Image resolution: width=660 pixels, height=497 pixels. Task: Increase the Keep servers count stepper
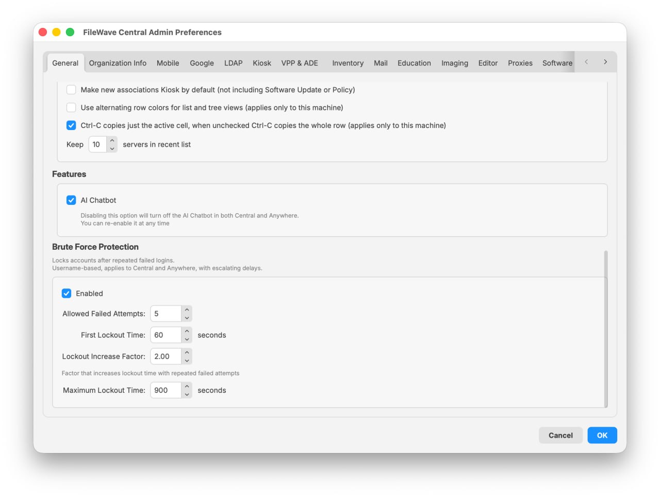112,140
